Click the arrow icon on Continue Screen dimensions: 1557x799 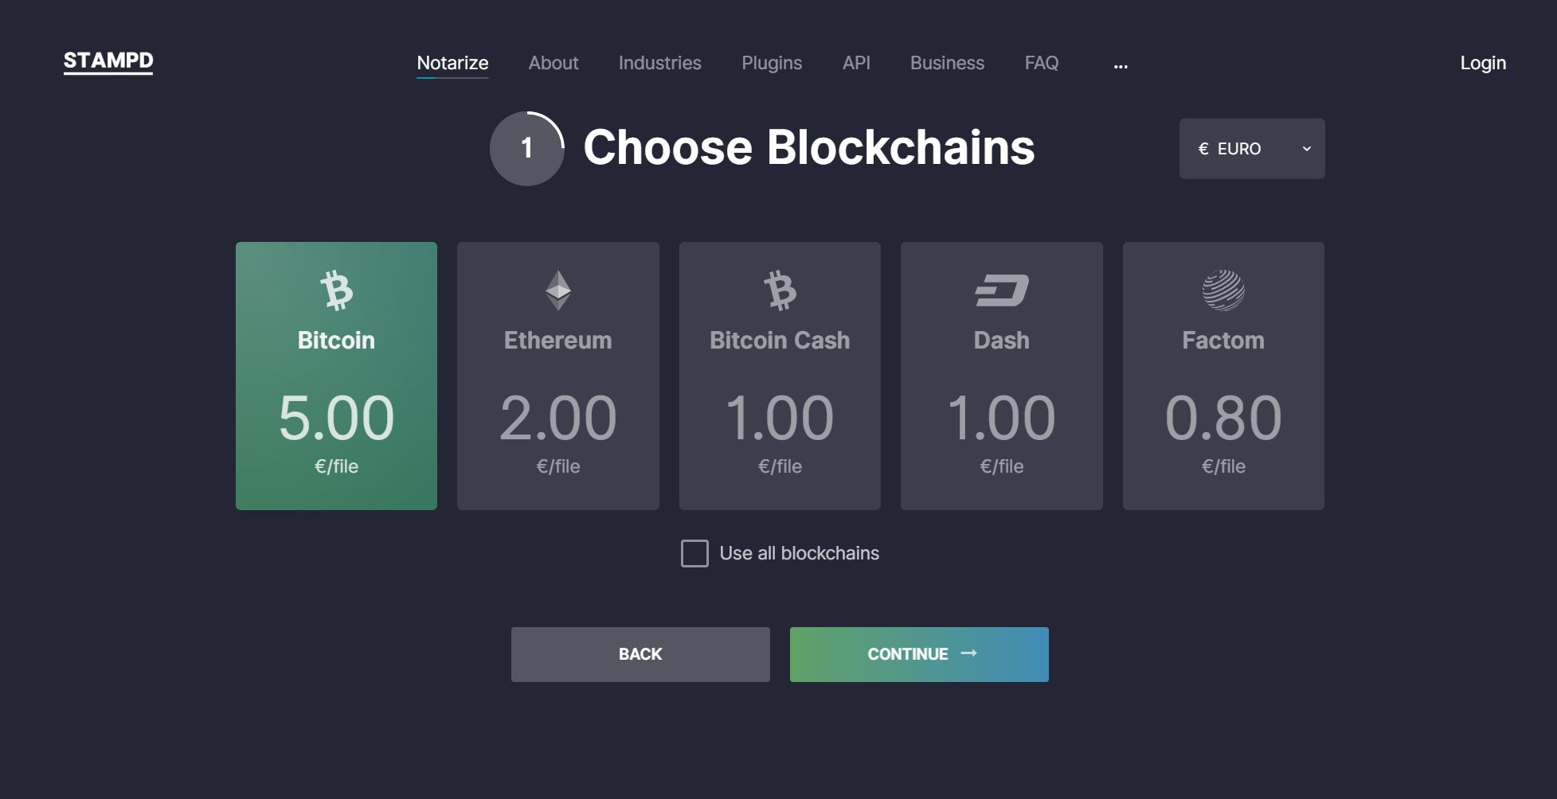click(x=969, y=653)
